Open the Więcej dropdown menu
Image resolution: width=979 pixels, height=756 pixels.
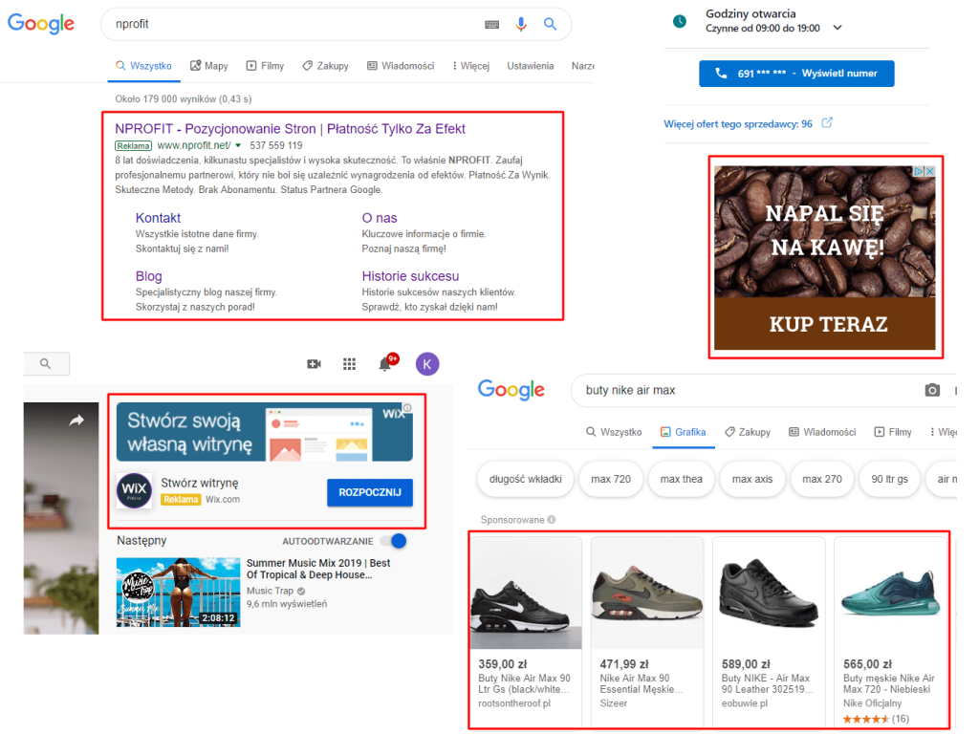471,66
